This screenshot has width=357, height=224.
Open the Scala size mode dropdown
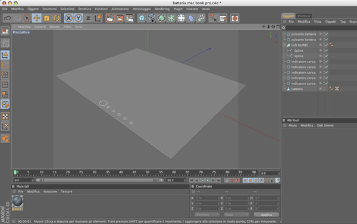click(237, 214)
